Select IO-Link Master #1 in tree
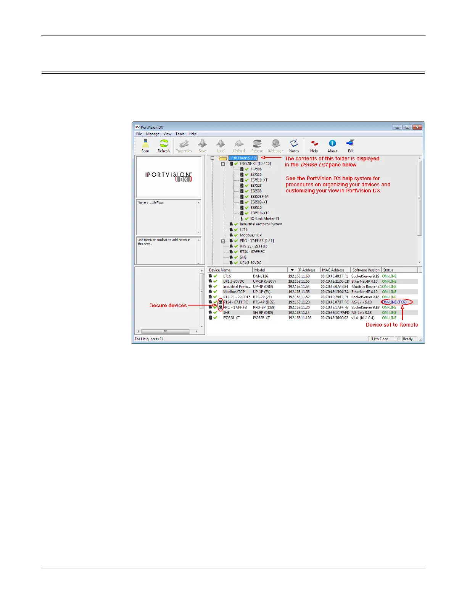 [265, 219]
